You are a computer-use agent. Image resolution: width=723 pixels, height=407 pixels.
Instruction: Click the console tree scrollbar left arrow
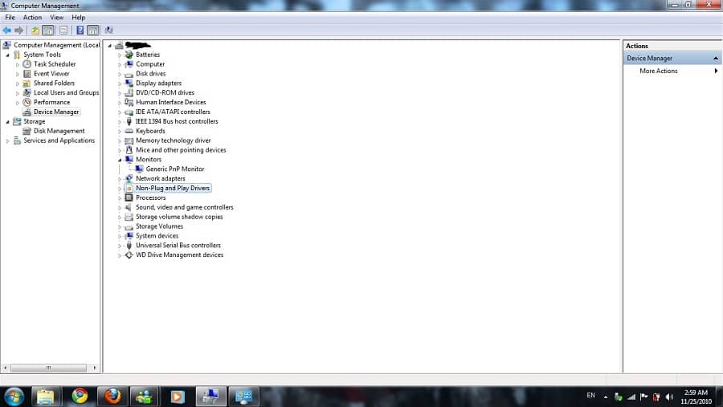tap(5, 368)
